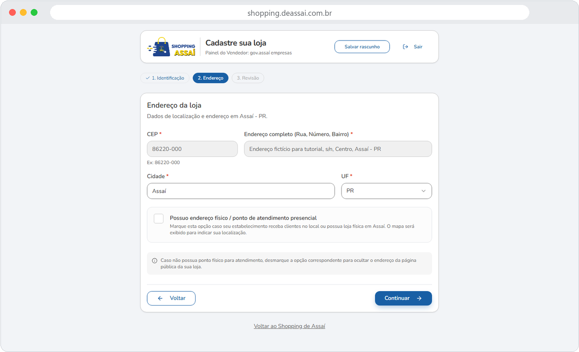Click the 'Painel do Vendedor' subtitle text
The height and width of the screenshot is (352, 579).
(x=248, y=53)
